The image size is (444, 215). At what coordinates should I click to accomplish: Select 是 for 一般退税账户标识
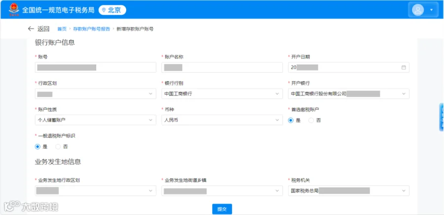click(37, 147)
